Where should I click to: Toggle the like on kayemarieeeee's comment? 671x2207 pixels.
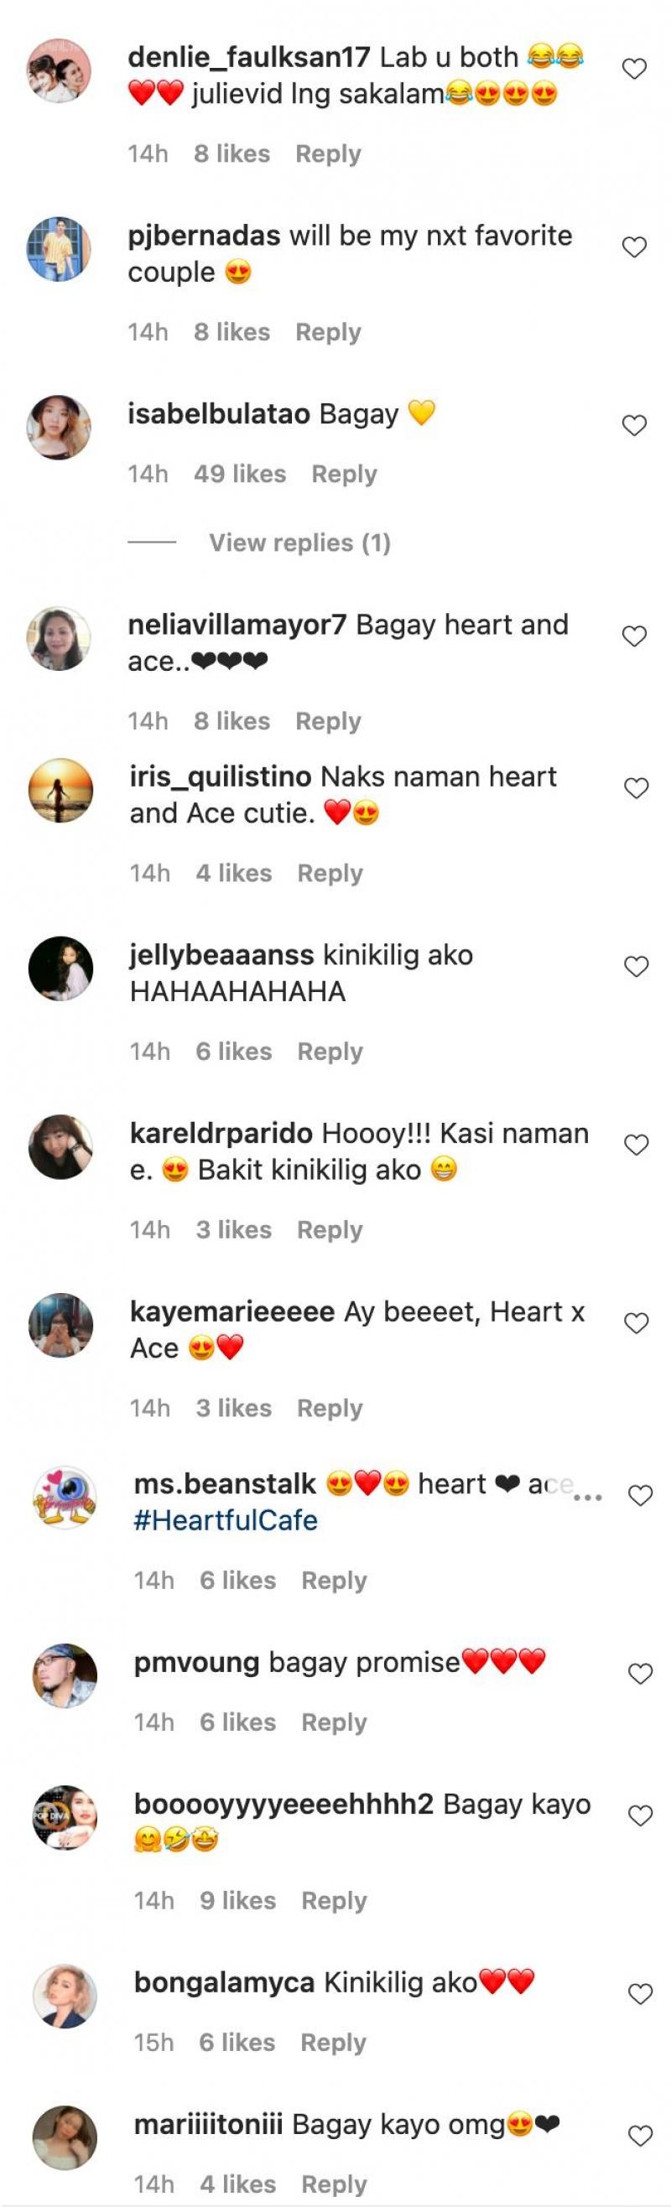point(636,1323)
